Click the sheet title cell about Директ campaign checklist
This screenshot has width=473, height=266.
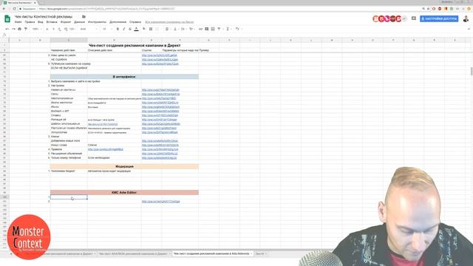coord(135,45)
